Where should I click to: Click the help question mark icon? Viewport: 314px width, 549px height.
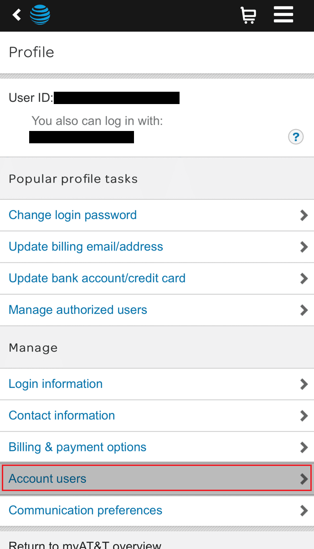296,136
